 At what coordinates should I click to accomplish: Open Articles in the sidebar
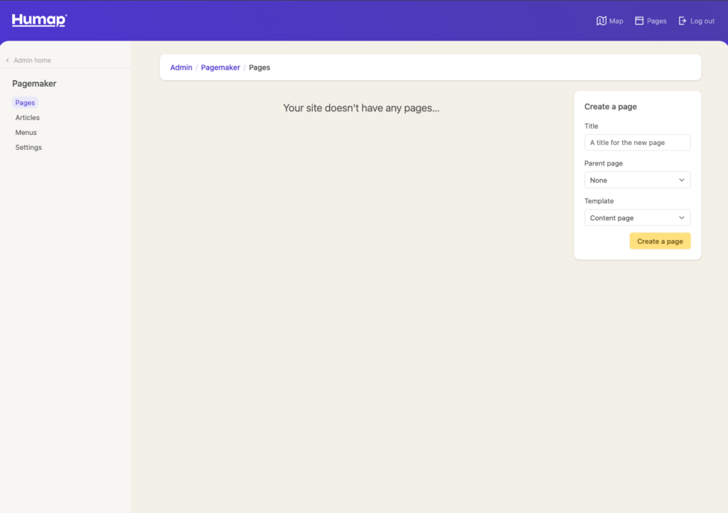coord(28,118)
